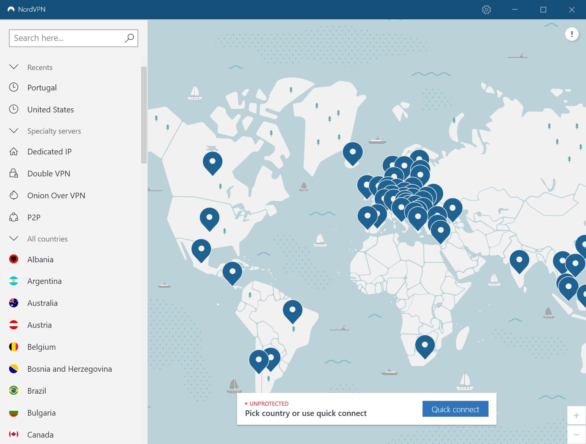Click the Recents section header text
Image resolution: width=586 pixels, height=444 pixels.
40,67
